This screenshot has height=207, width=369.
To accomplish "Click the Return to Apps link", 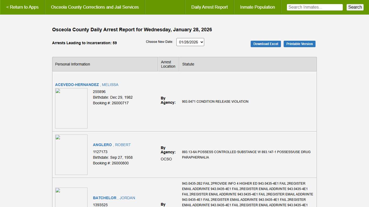I will point(22,7).
